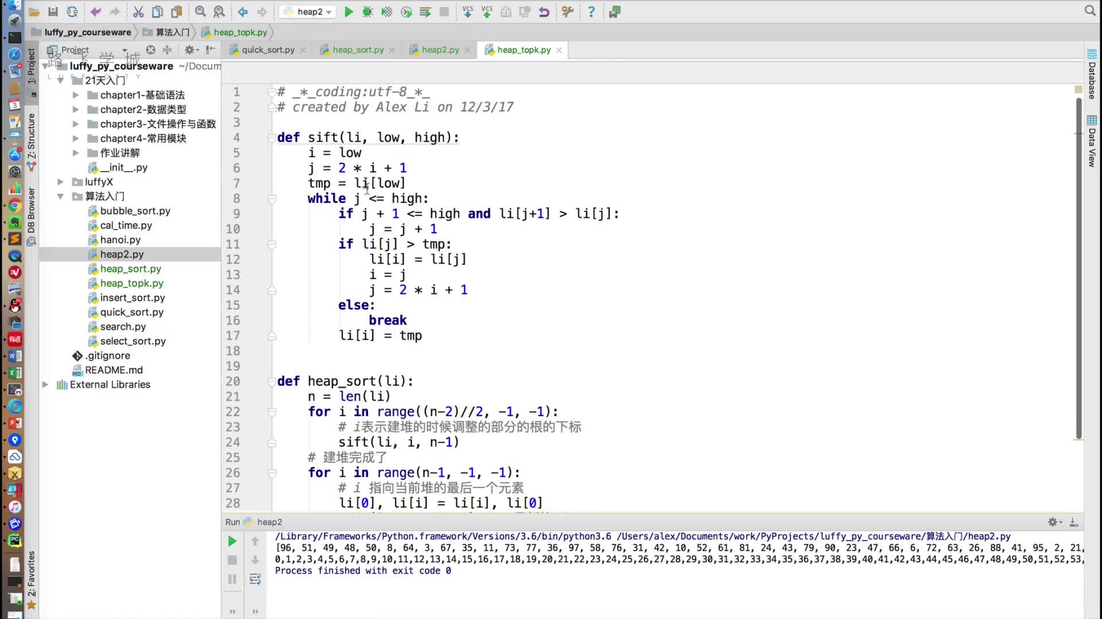
Task: Select 算法入门 in the breadcrumb bar
Action: coord(172,32)
